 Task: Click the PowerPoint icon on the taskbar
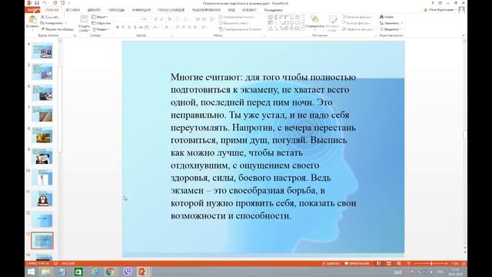144,272
